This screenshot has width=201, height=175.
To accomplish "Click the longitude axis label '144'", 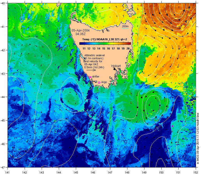I will [x=59, y=172].
